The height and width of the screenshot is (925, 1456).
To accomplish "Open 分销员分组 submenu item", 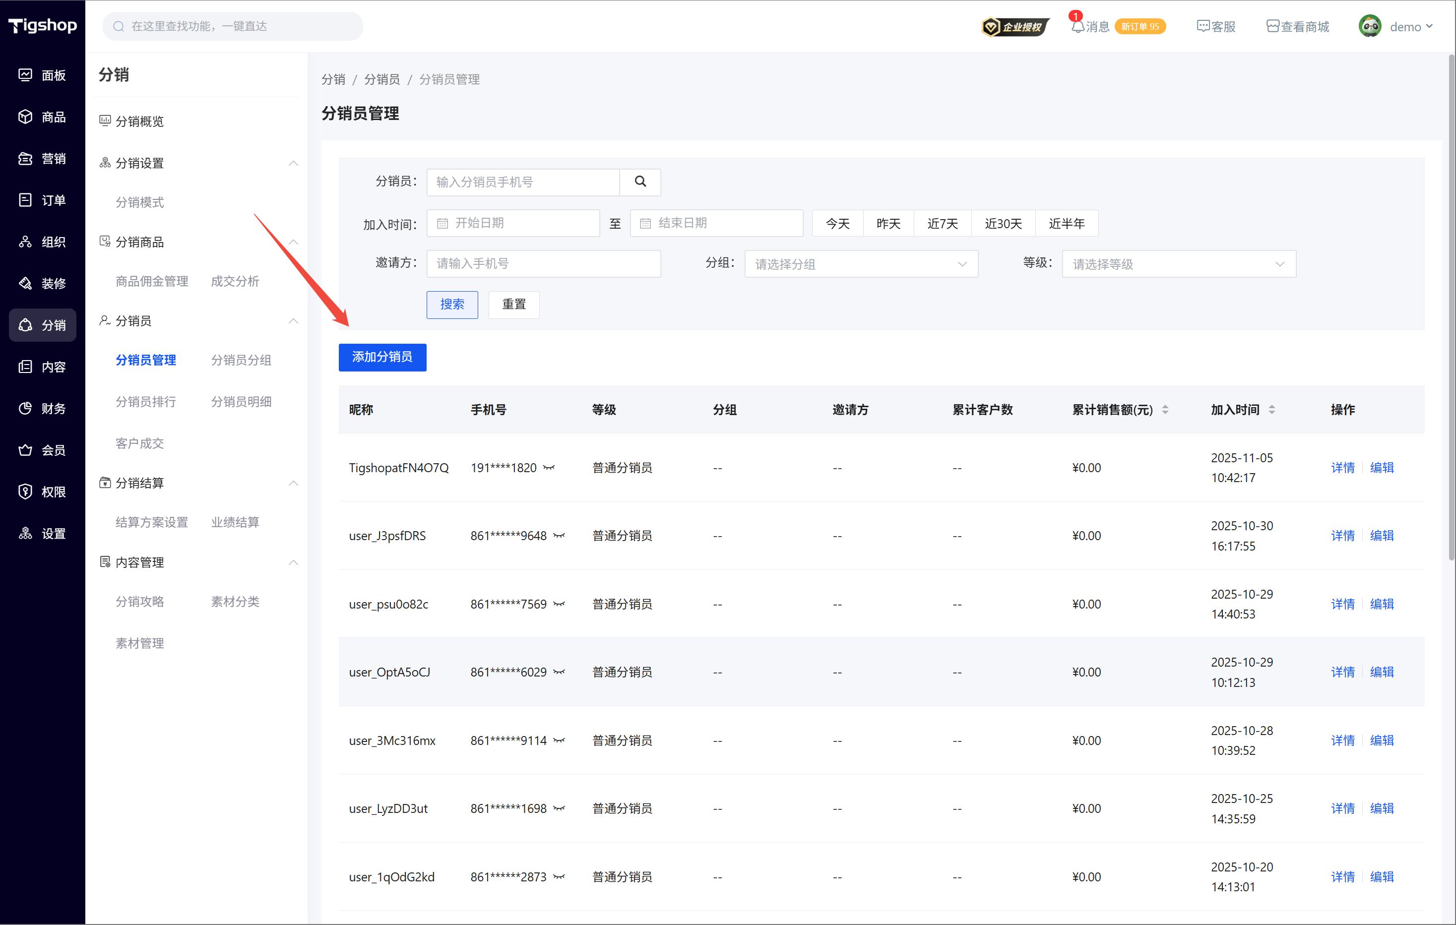I will click(241, 360).
